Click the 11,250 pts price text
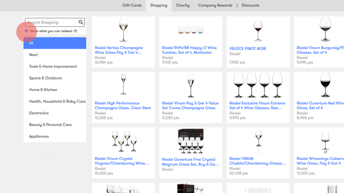The height and width of the screenshot is (193, 344). (x=171, y=118)
